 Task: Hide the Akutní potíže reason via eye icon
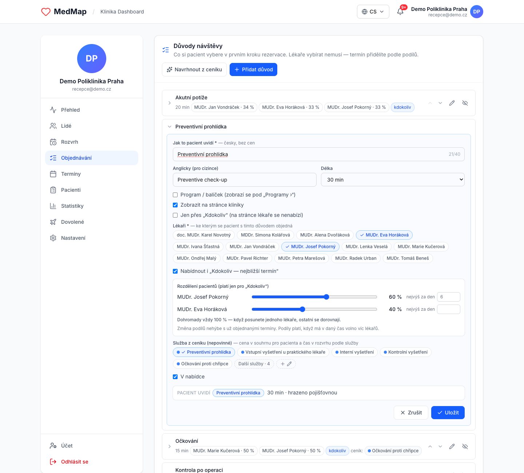click(x=465, y=103)
